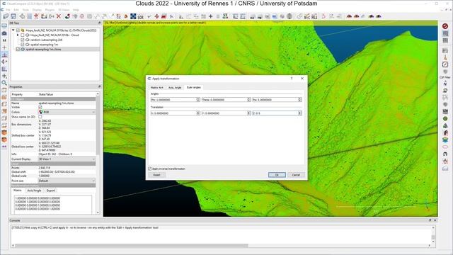Toggle the Apply inverse transformation checkbox
The image size is (453, 255).
(149, 169)
